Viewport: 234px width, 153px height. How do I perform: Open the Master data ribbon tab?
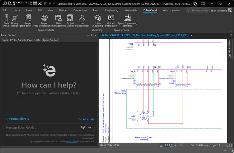pyautogui.click(x=131, y=10)
